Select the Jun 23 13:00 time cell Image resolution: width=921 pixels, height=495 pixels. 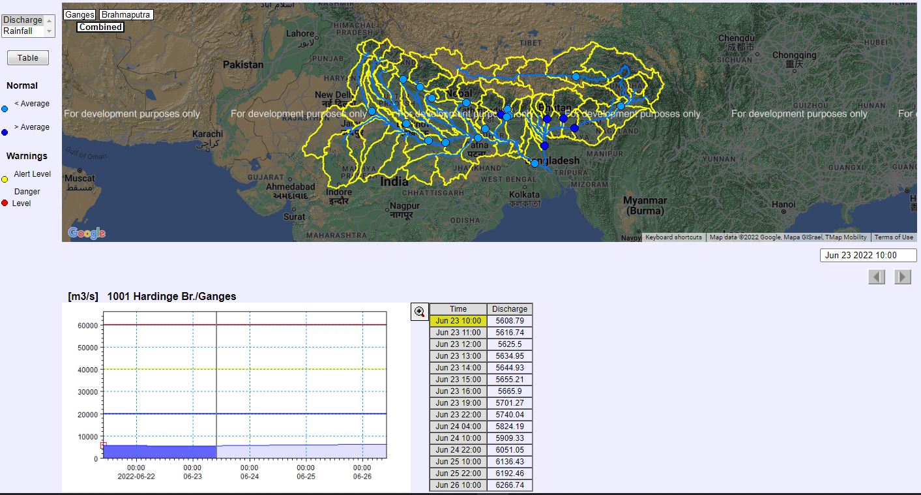point(458,356)
